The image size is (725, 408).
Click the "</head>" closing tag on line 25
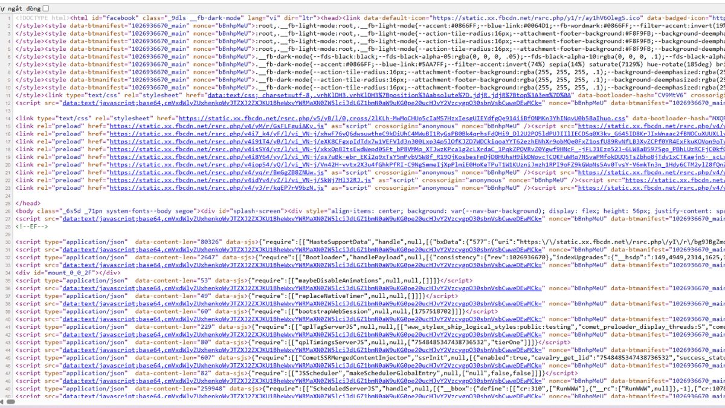tap(28, 203)
